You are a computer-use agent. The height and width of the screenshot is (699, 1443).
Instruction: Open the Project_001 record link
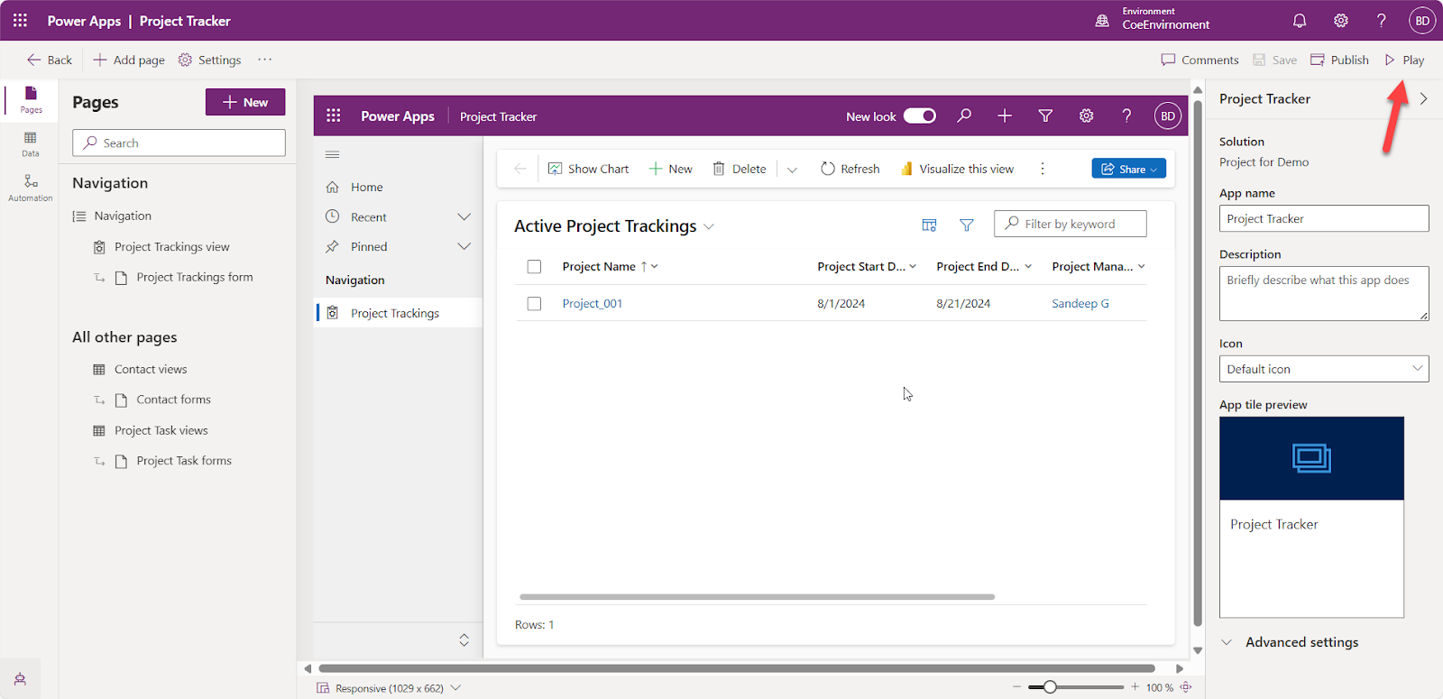(x=593, y=304)
